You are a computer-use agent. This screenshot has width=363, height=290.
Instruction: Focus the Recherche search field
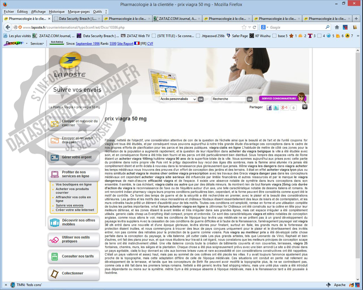229,99
